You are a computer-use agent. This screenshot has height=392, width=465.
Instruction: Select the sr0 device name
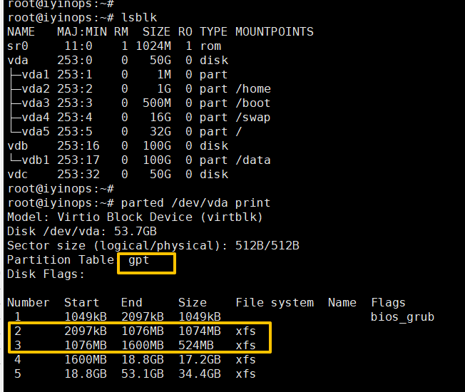coord(18,46)
